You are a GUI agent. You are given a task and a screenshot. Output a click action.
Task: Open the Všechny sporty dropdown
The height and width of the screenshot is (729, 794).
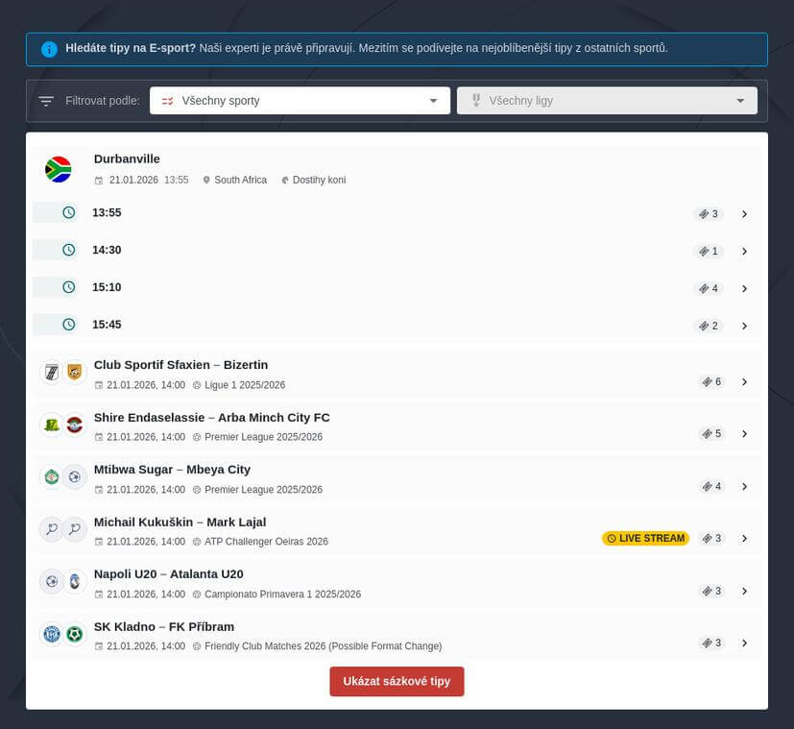[300, 101]
